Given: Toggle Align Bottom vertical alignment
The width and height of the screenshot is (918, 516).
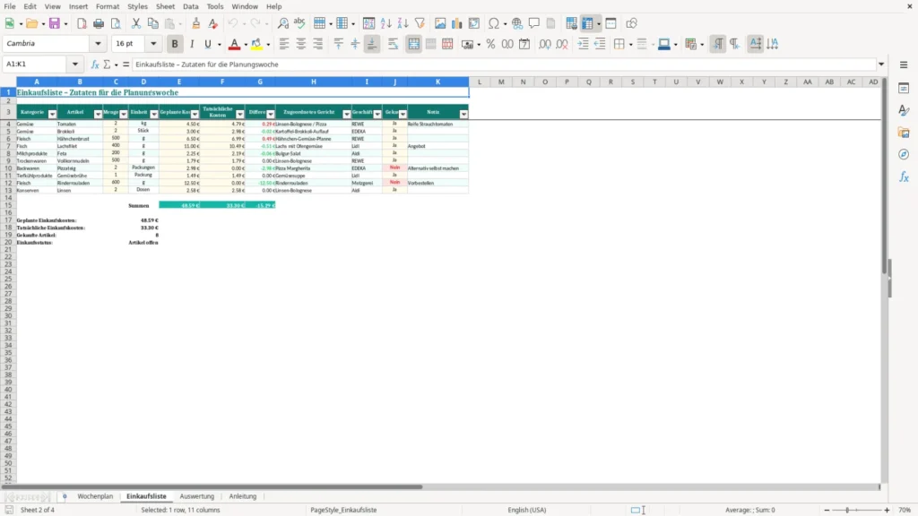Looking at the screenshot, I should (x=372, y=44).
